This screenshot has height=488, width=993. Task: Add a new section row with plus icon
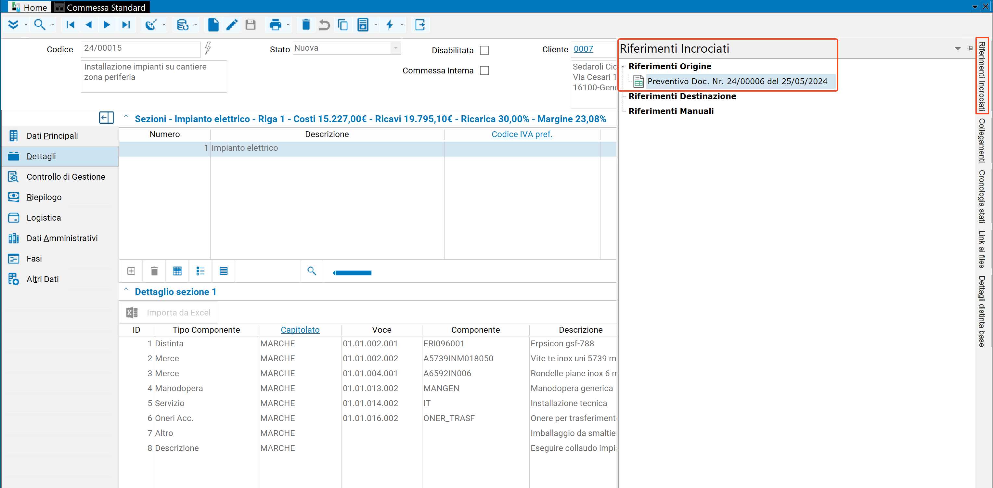pos(131,271)
